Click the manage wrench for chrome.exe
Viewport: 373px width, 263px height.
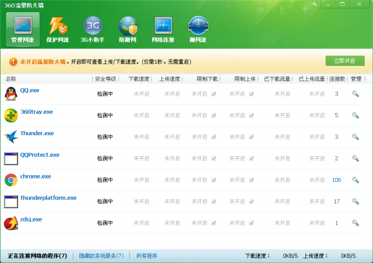click(x=355, y=180)
